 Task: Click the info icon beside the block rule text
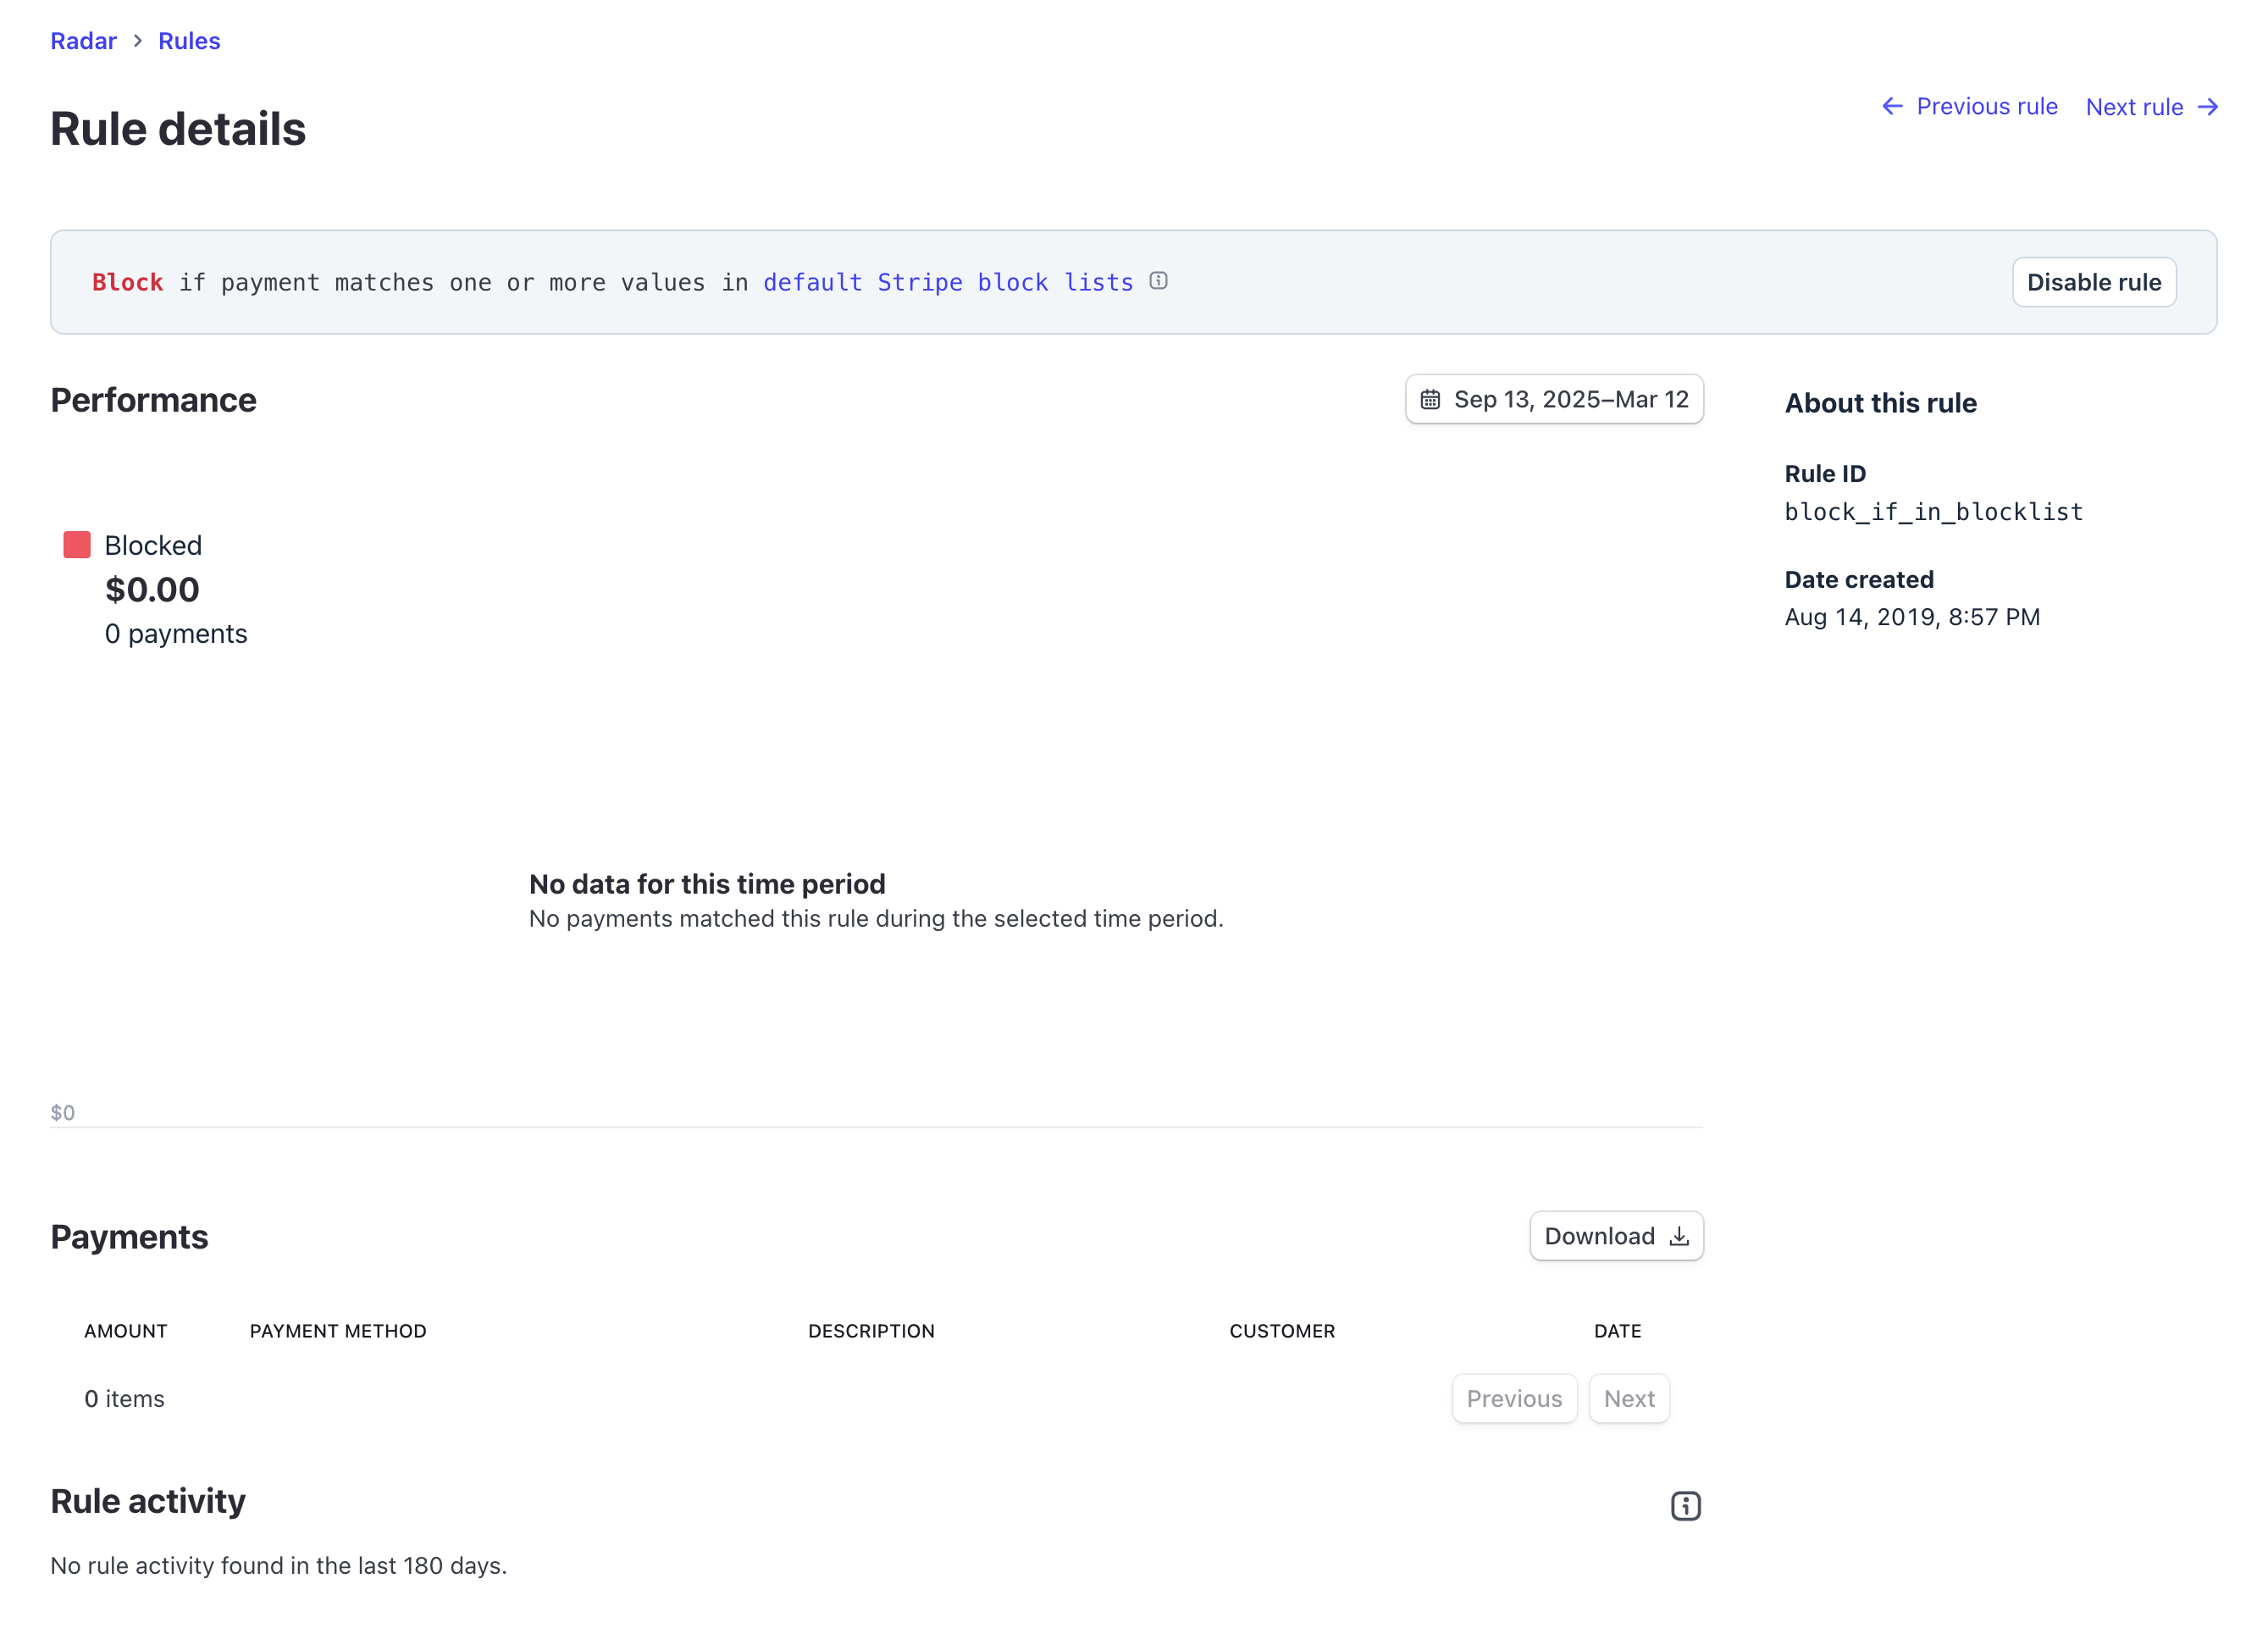click(1159, 281)
